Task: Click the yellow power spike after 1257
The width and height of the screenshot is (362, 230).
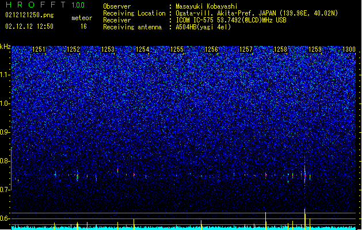Action: coord(266,221)
